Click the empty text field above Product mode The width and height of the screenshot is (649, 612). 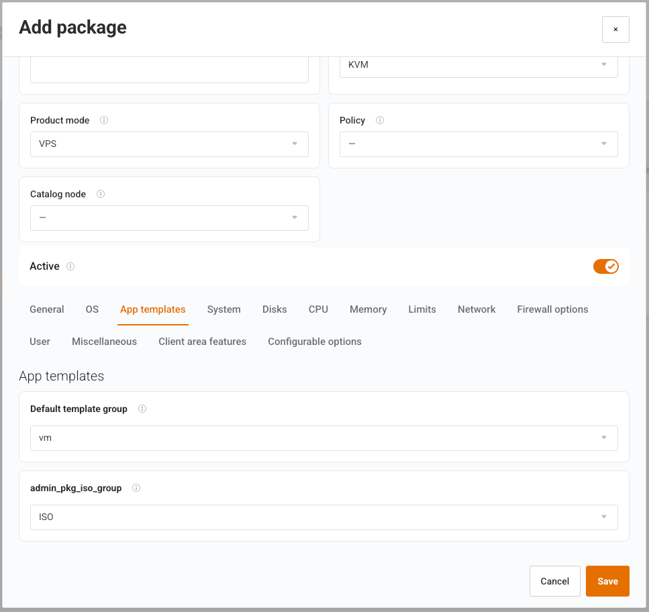169,70
